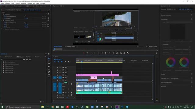Collapse the Adjustments group in Lumetri Creative
Image resolution: width=195 pixels, height=109 pixels.
coord(162,44)
